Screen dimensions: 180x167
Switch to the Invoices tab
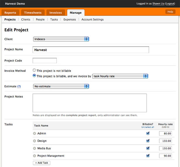click(56, 13)
